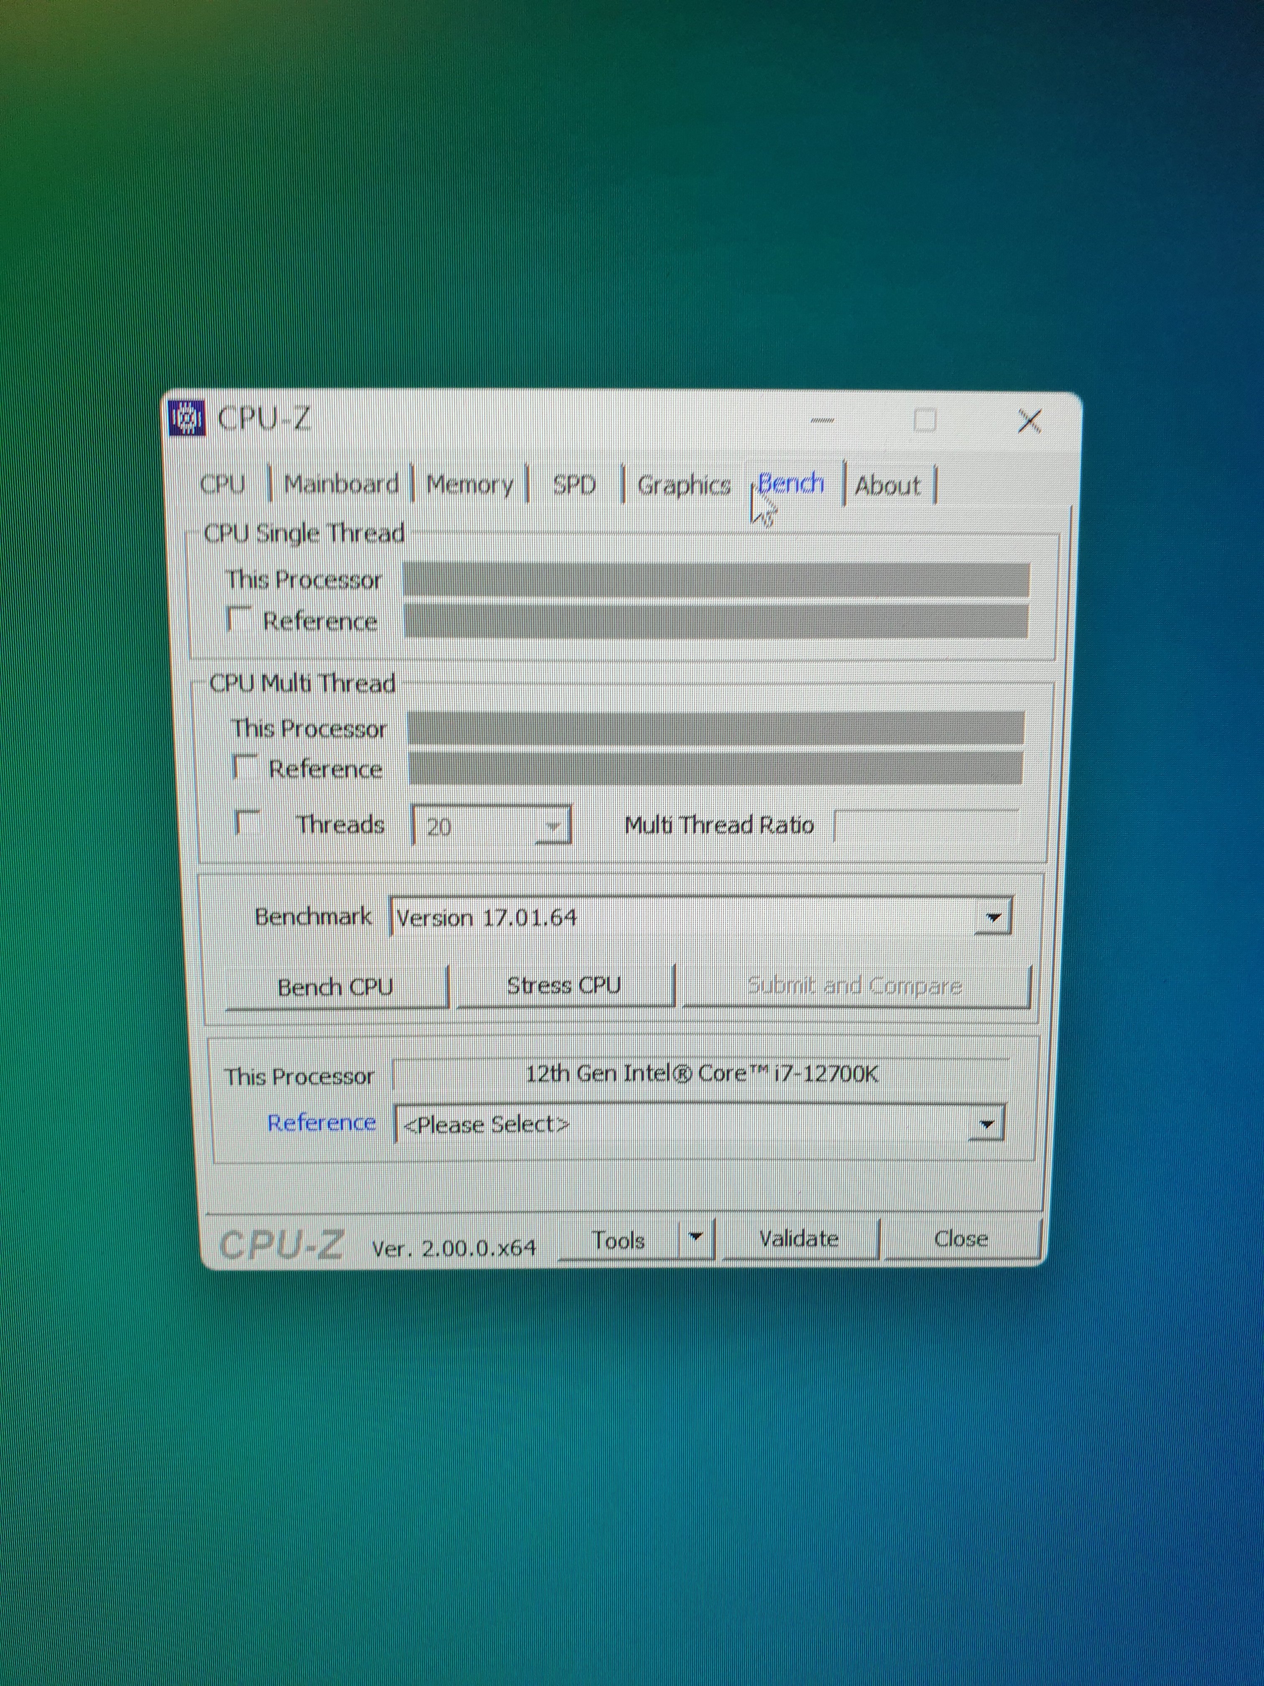Switch to the CPU tab

click(x=222, y=485)
